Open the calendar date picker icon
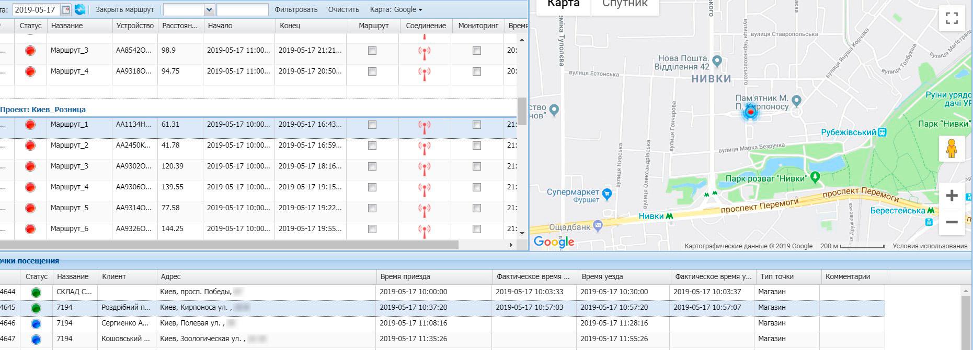Viewport: 973px width, 350px height. click(65, 9)
